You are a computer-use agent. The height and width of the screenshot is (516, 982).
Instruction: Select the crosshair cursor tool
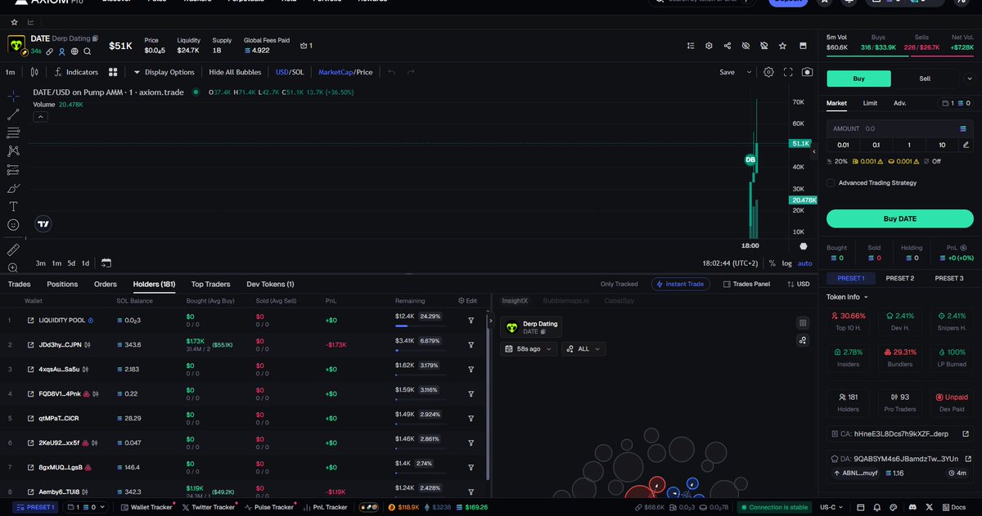[x=13, y=96]
